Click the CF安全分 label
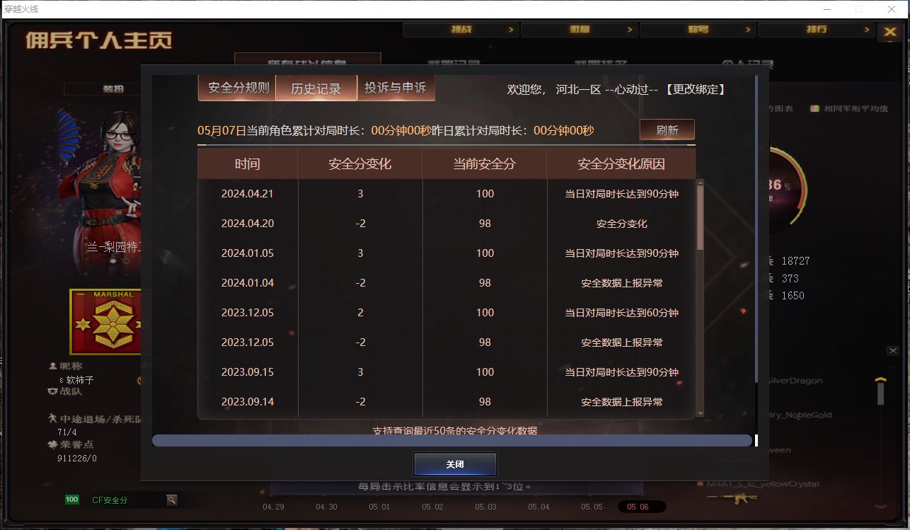This screenshot has width=910, height=530. pos(110,500)
